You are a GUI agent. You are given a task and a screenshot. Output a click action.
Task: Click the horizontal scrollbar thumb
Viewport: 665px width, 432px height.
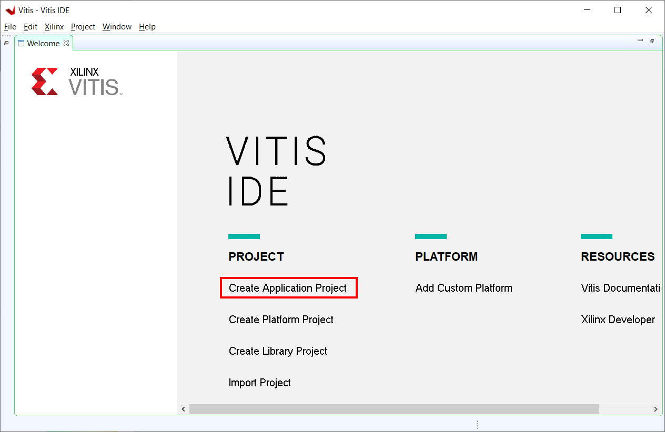394,409
